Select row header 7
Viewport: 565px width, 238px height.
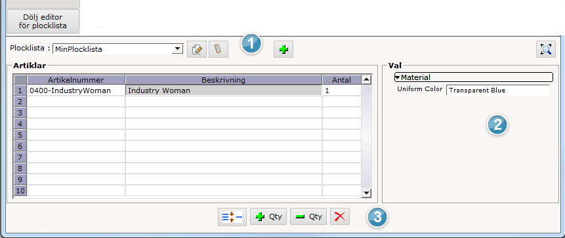[x=20, y=157]
